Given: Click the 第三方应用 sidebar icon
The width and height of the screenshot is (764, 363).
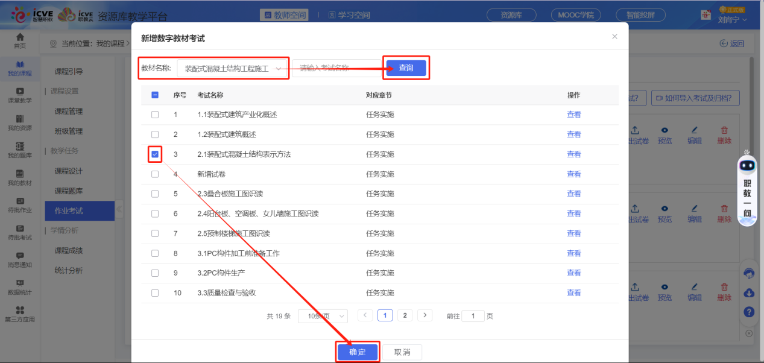Looking at the screenshot, I should point(20,314).
